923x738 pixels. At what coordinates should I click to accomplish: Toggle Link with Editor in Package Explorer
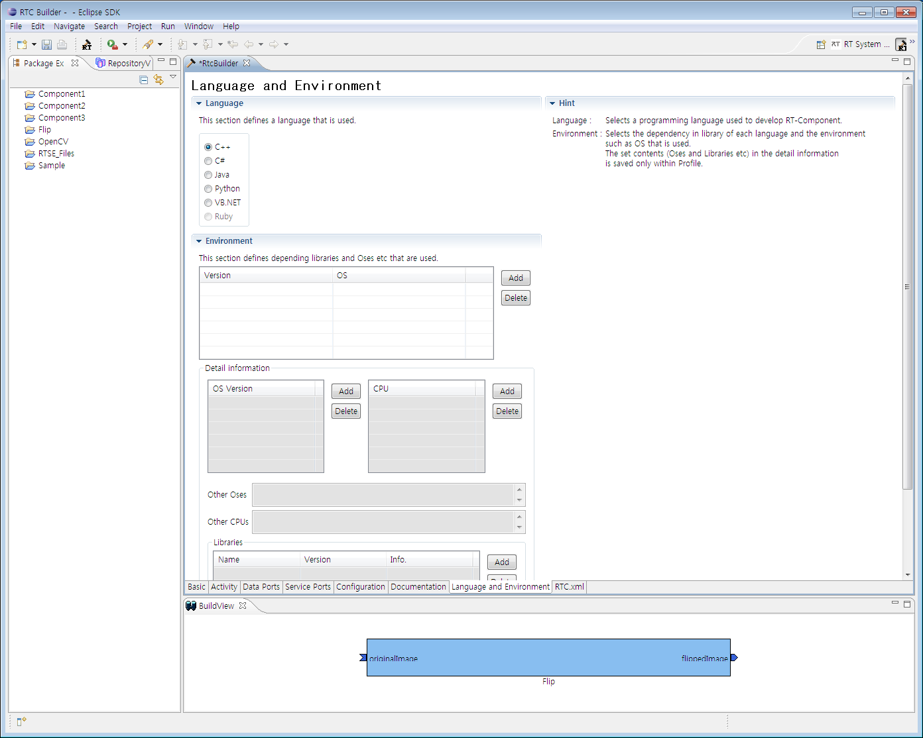(x=158, y=79)
